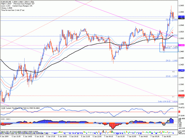Click 'Time for next bar' countdown text
185x138 pixels.
[x=13, y=10]
